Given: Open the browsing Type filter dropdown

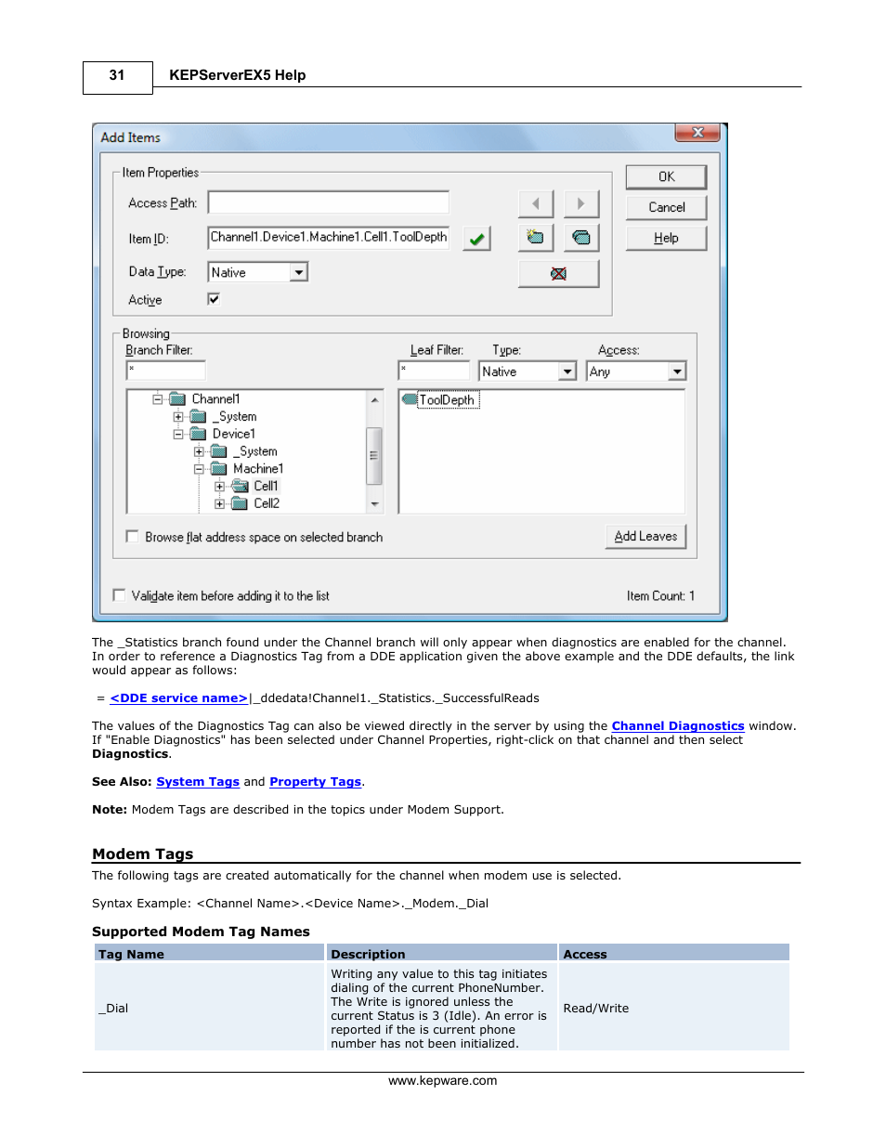Looking at the screenshot, I should [x=567, y=371].
